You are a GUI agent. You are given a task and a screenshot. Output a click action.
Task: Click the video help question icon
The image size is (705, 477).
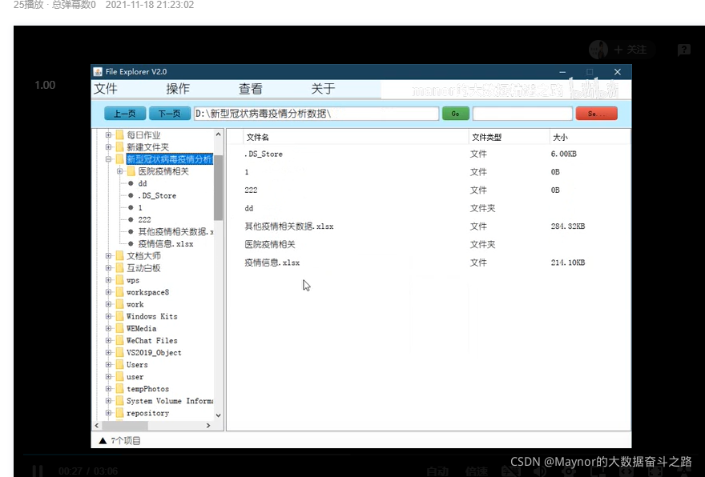[684, 50]
